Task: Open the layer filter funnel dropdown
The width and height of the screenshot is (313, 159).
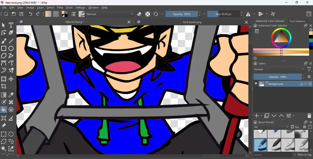Action: (x=309, y=69)
